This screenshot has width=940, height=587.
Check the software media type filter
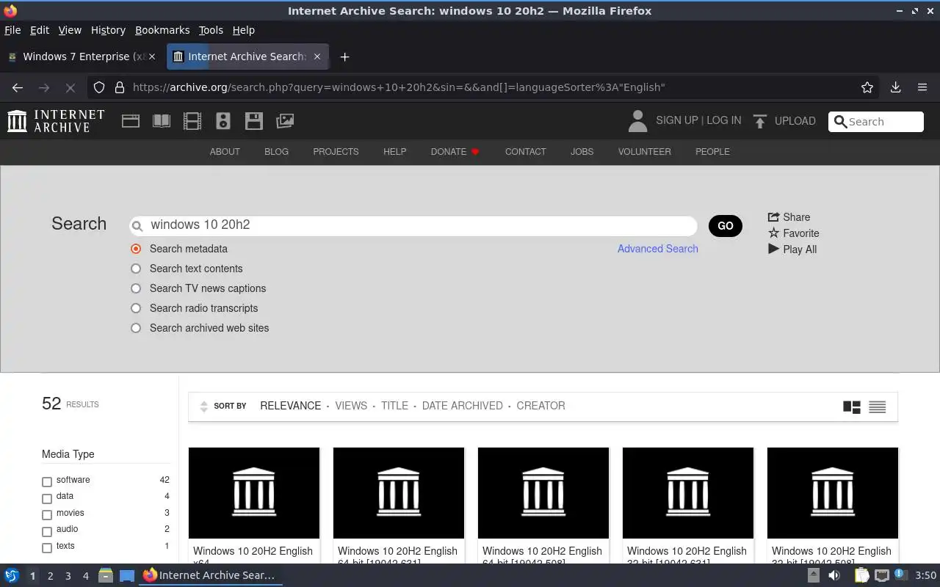[x=47, y=482]
